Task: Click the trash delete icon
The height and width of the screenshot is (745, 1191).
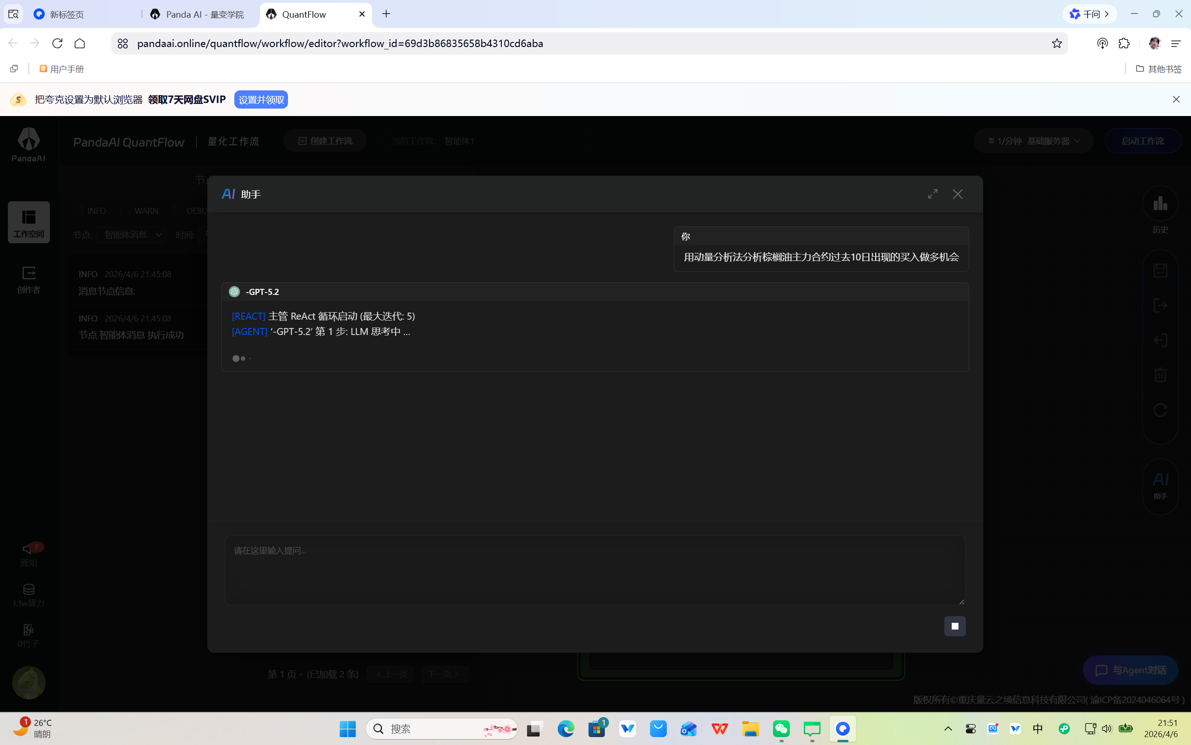Action: tap(1160, 375)
